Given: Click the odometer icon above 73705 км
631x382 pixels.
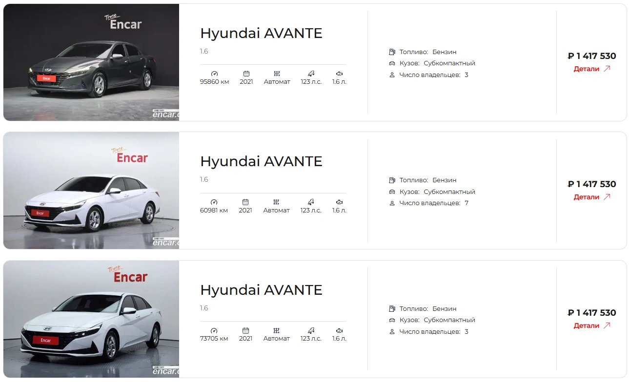Looking at the screenshot, I should pyautogui.click(x=214, y=330).
